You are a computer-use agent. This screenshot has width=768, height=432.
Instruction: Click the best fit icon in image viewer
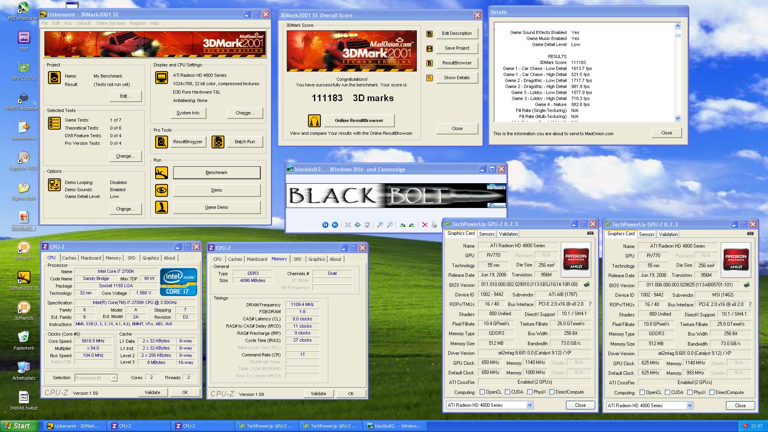coord(348,225)
